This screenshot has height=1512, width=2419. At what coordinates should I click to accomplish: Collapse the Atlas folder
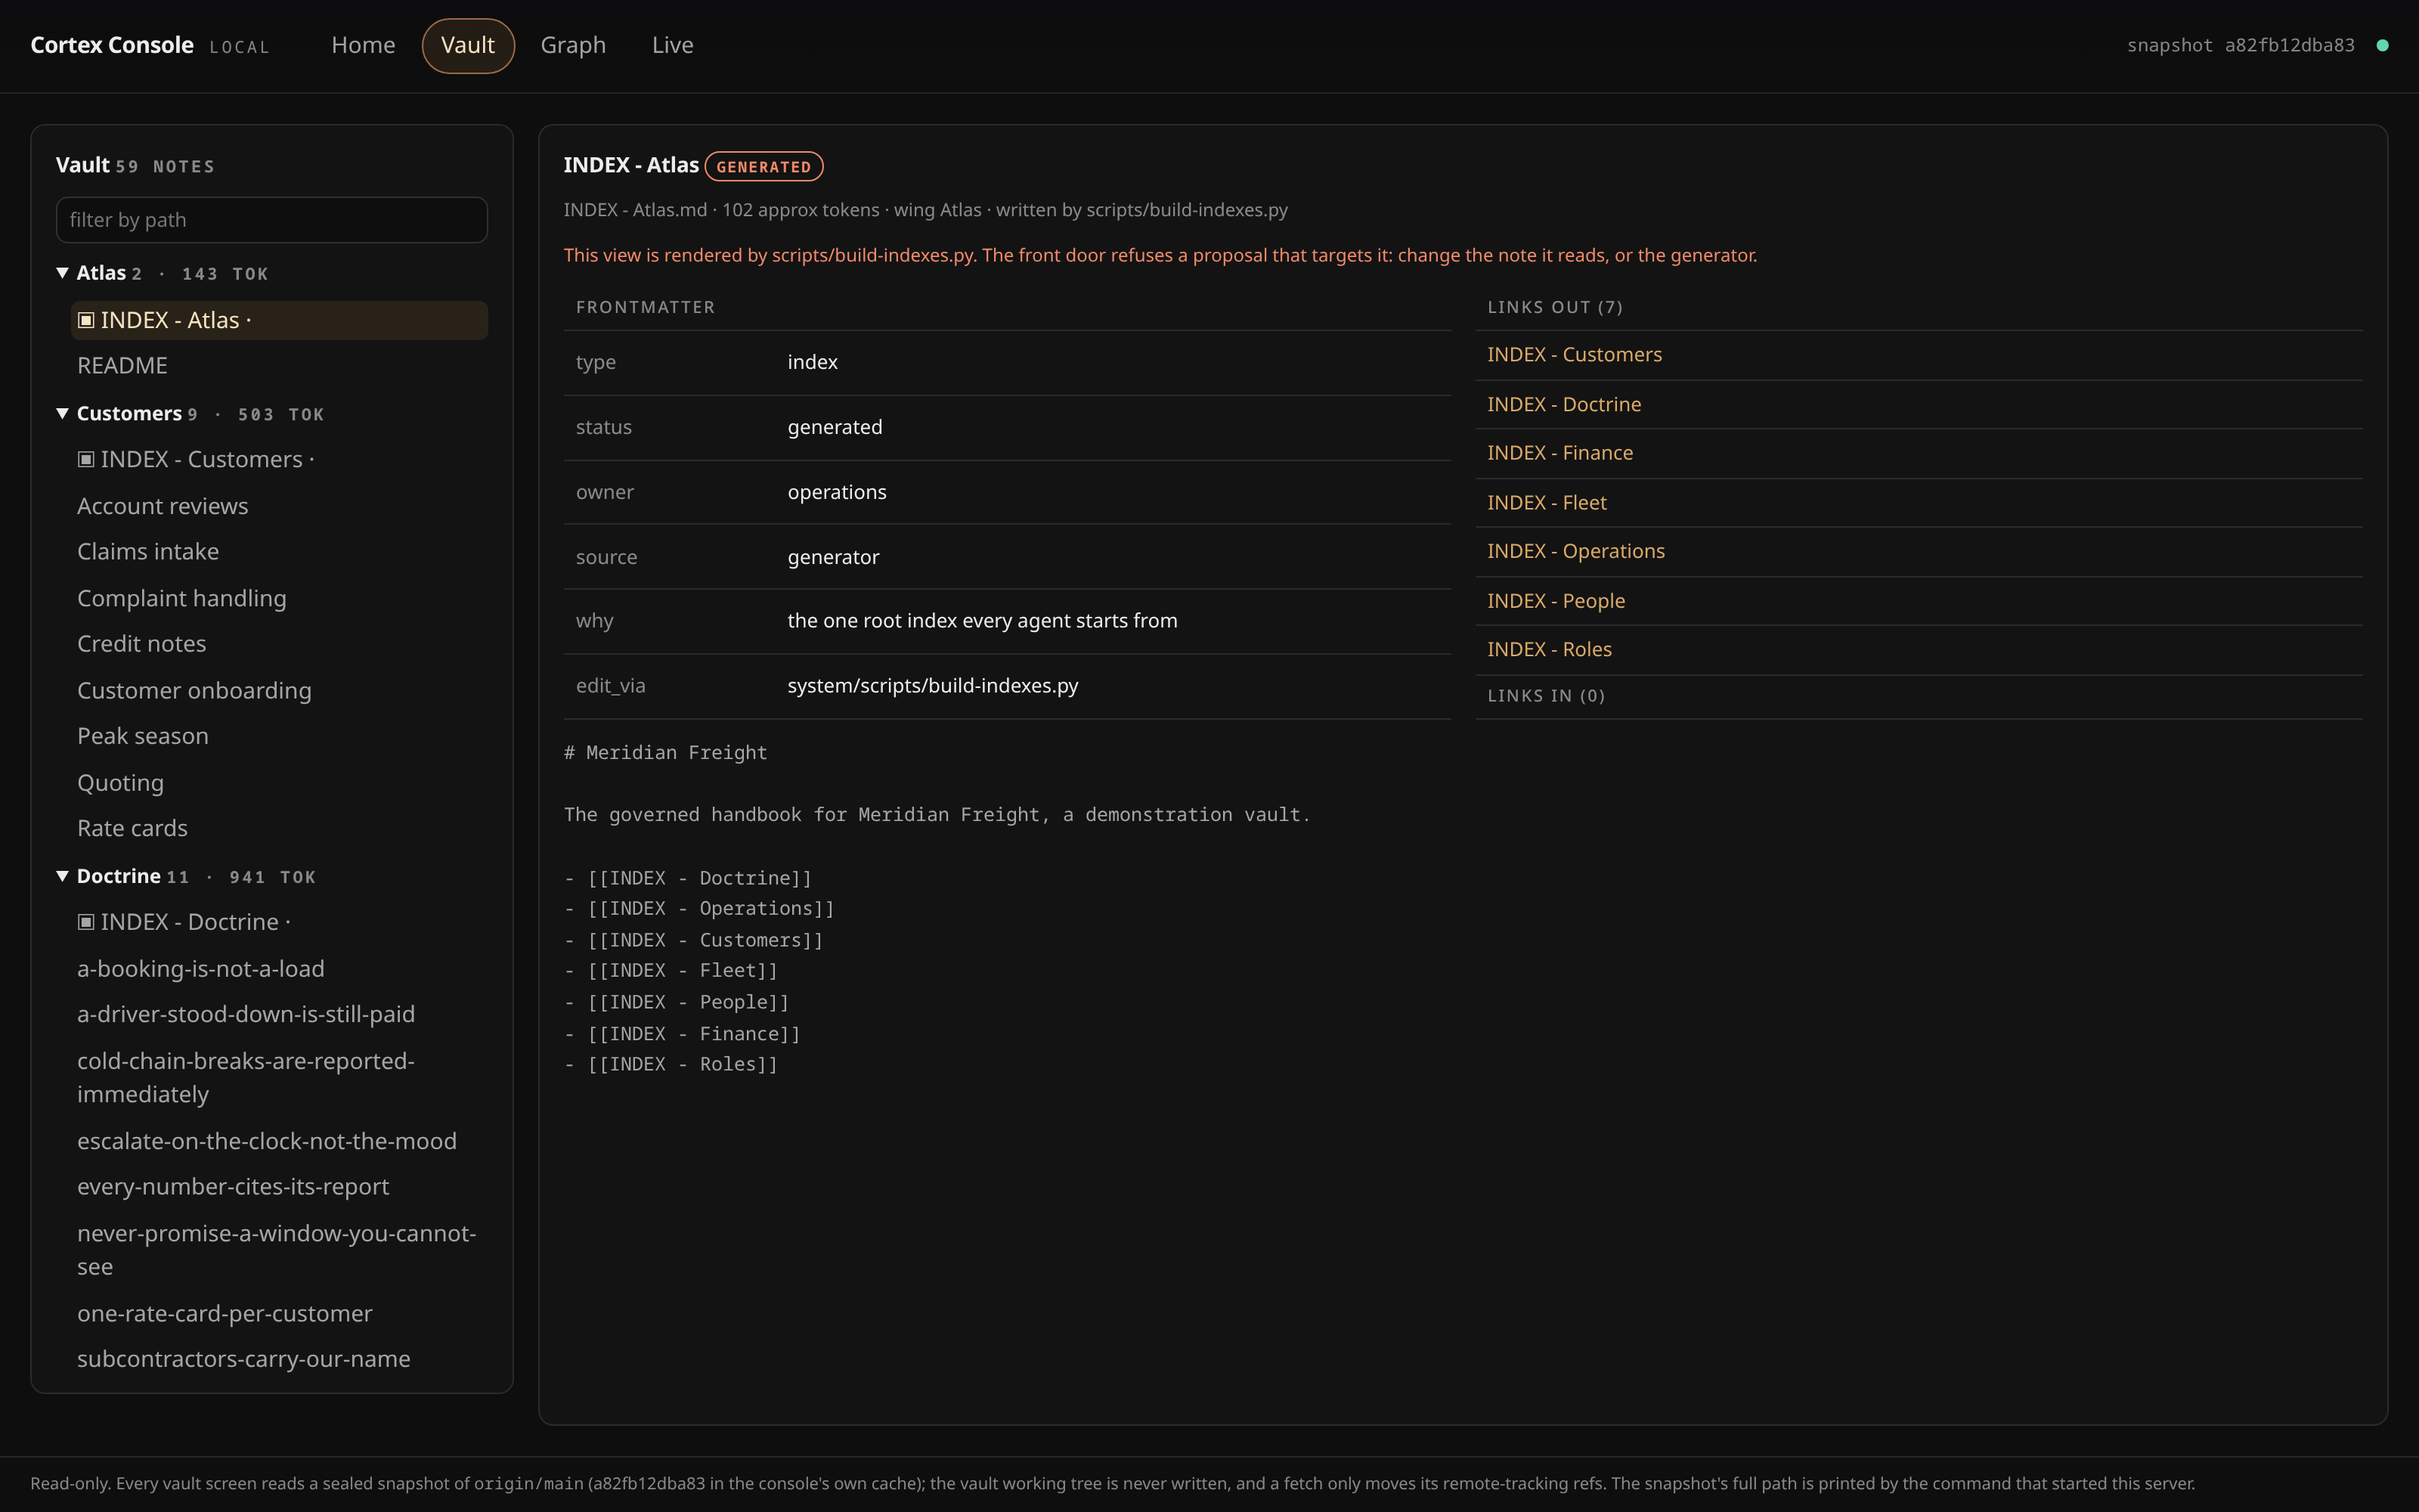point(63,273)
